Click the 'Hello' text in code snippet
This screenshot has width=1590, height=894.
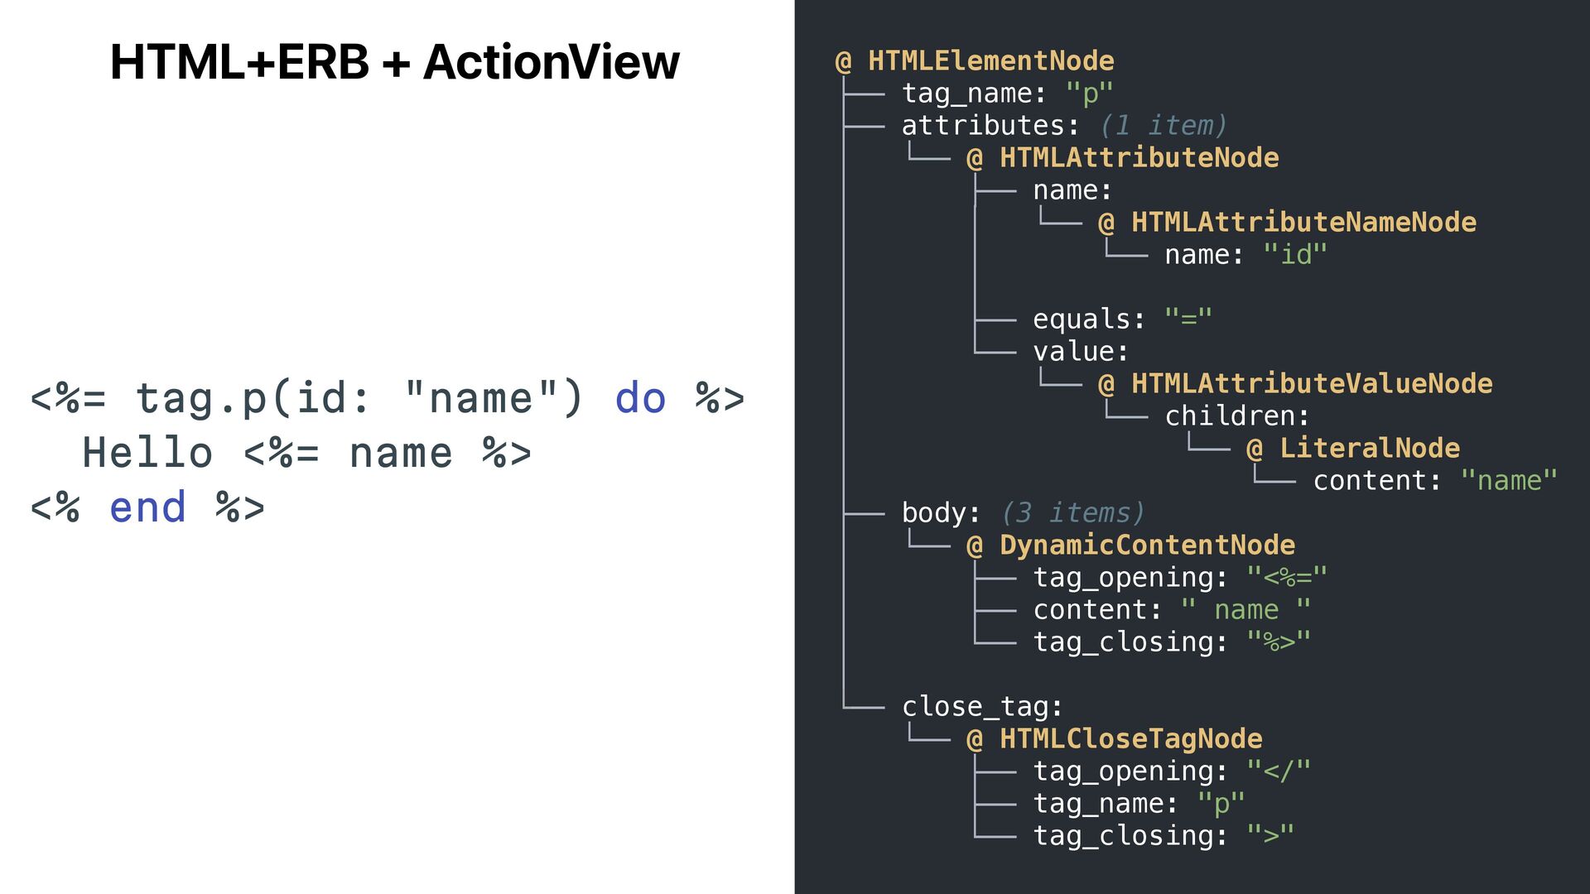tap(147, 454)
